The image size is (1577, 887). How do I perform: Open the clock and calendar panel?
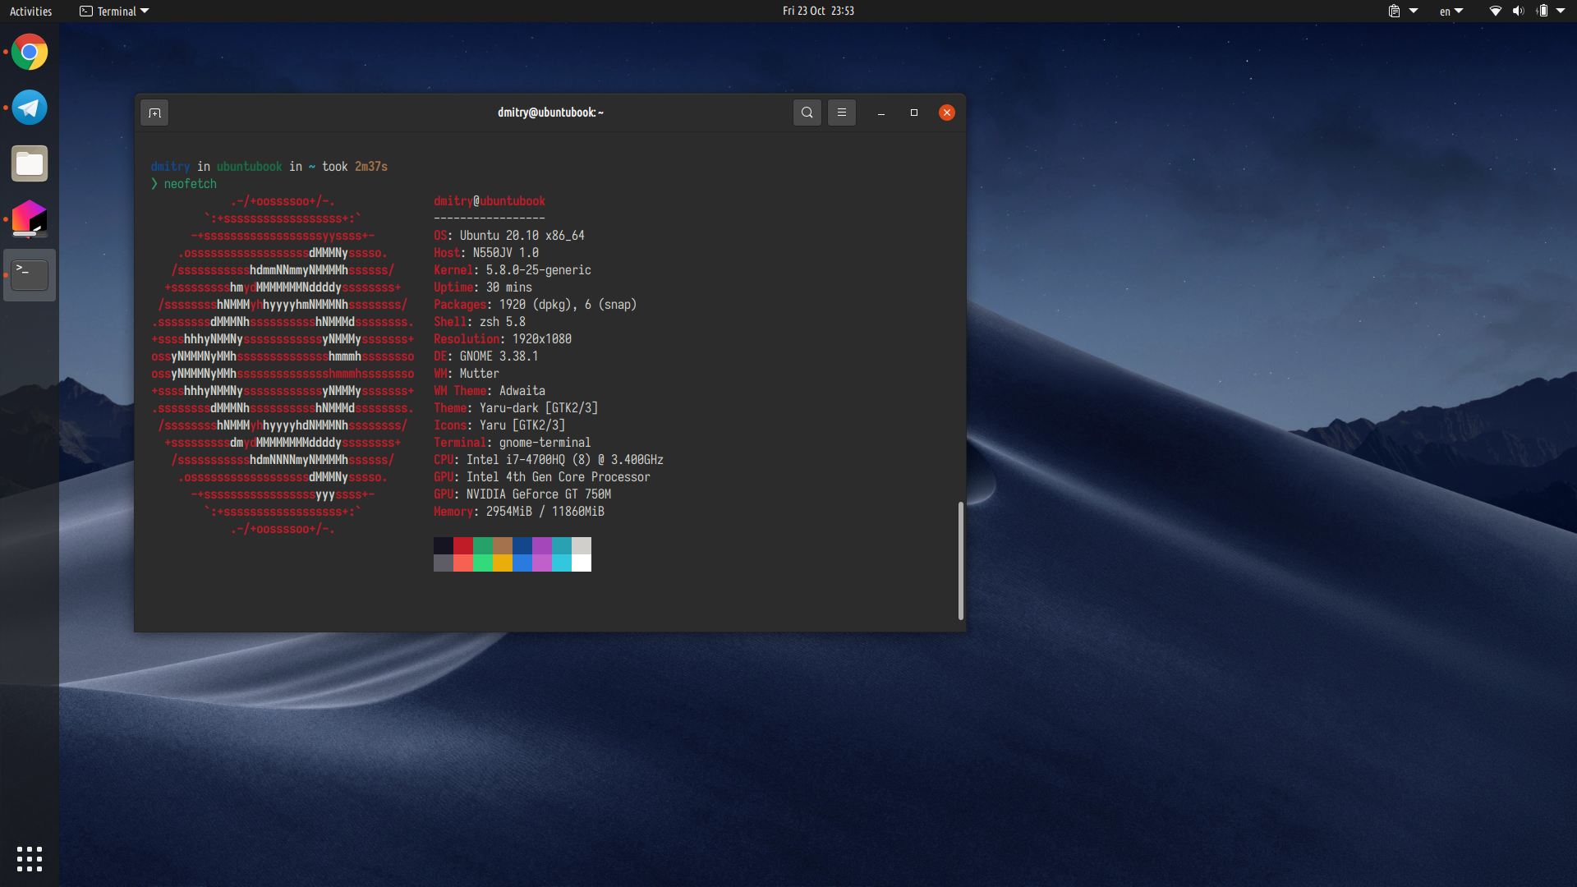[x=818, y=11]
